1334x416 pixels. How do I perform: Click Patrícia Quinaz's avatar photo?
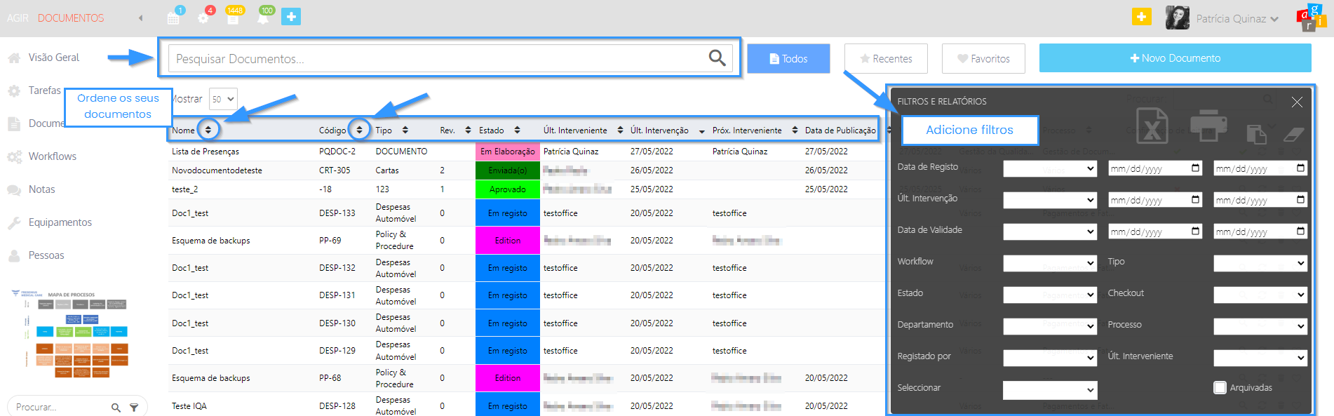(x=1178, y=18)
